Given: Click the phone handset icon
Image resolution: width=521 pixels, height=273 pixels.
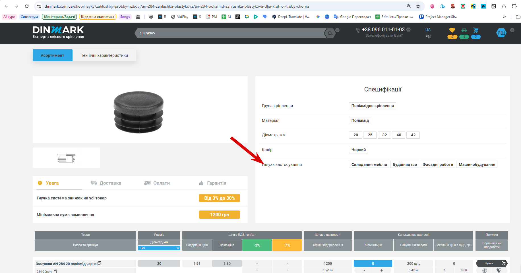Looking at the screenshot, I should tap(358, 30).
